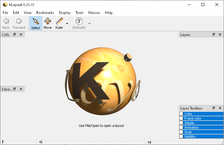The height and width of the screenshot is (145, 224).
Task: Minimize the KLayout window
Action: point(189,5)
